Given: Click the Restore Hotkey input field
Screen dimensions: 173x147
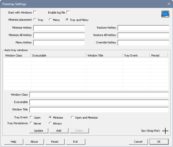Looking at the screenshot, I should pos(143,28).
